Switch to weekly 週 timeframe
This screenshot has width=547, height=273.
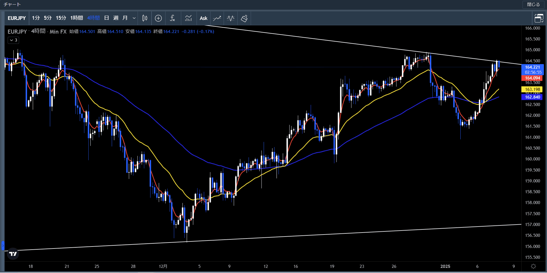pyautogui.click(x=116, y=18)
